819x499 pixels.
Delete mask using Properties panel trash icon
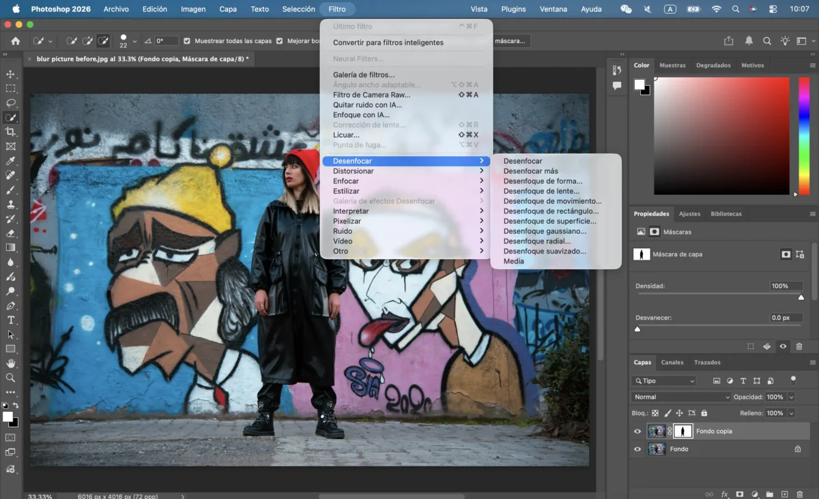(799, 346)
